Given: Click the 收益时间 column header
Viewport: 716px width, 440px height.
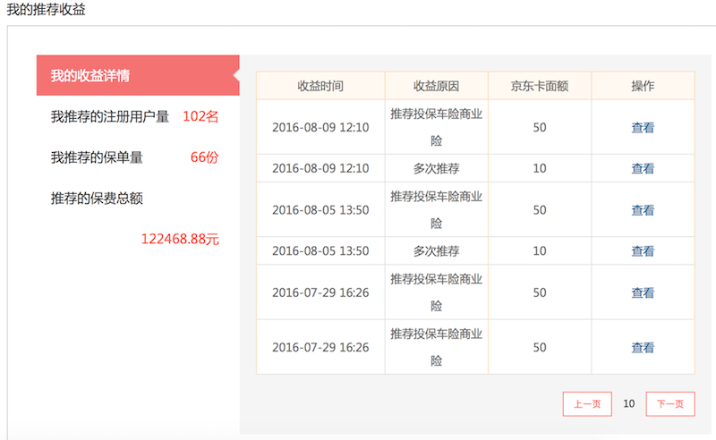Looking at the screenshot, I should click(x=320, y=86).
